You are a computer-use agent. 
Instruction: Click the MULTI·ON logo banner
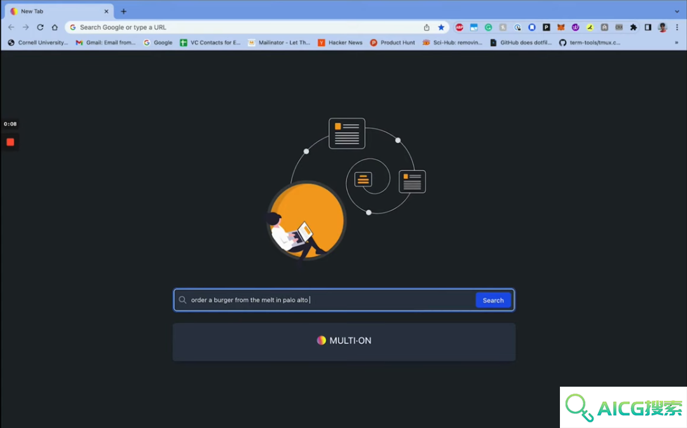[x=344, y=341]
